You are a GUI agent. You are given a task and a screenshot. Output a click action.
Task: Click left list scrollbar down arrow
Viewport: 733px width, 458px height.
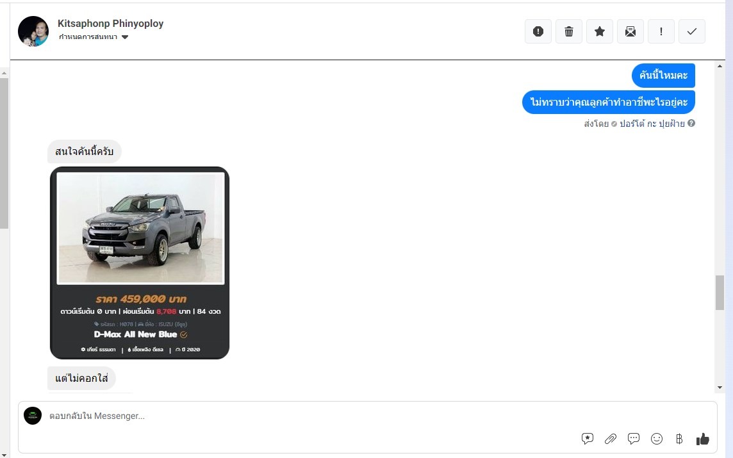(4, 454)
